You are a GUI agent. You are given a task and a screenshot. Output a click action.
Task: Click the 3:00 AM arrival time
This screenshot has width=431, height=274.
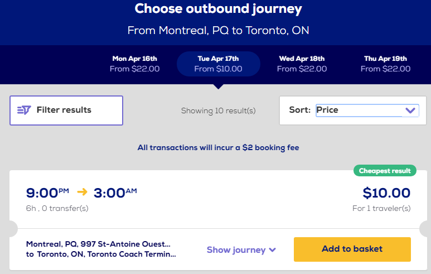115,193
